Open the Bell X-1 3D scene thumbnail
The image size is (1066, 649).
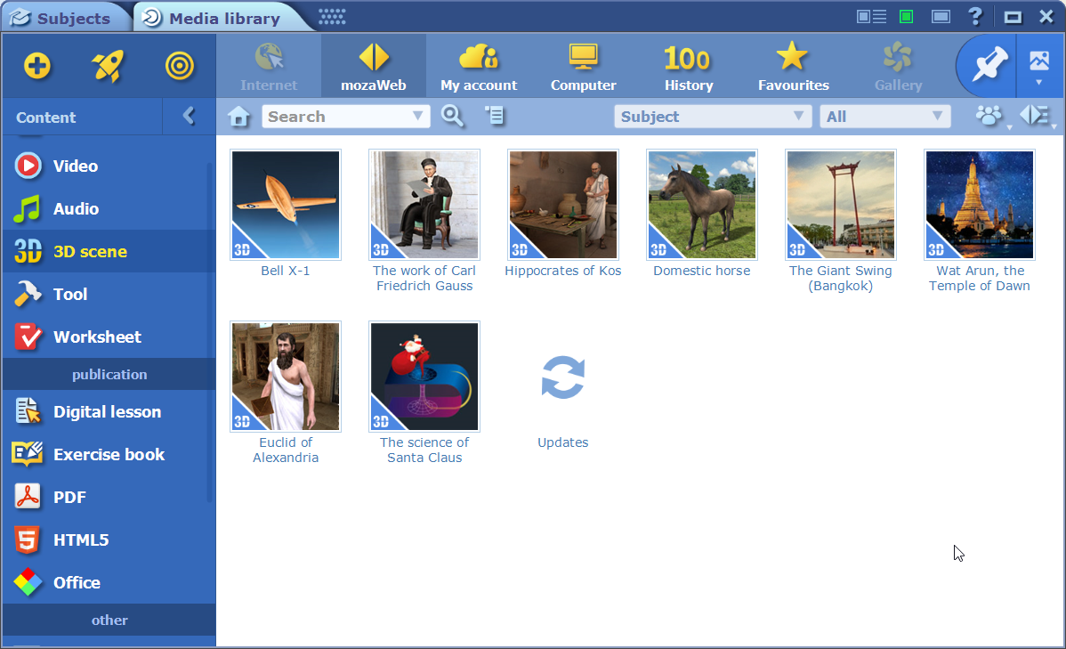click(286, 205)
